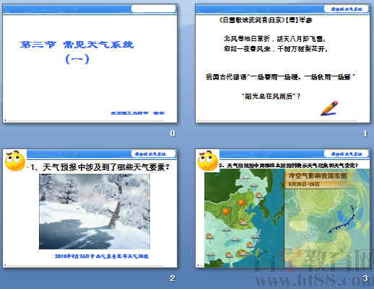Click the smiley face icon on slide 2
This screenshot has width=374, height=289.
[x=15, y=161]
